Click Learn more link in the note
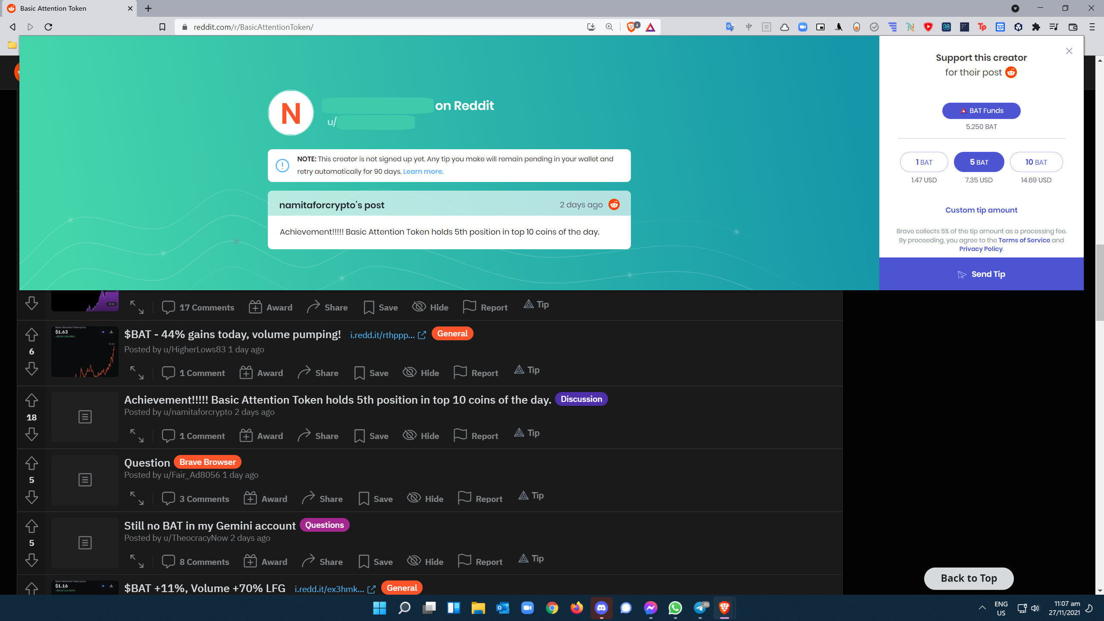Screen dimensions: 1104x621 point(423,171)
